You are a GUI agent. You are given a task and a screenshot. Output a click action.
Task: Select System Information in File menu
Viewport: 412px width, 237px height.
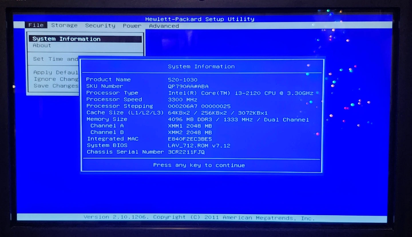[66, 39]
